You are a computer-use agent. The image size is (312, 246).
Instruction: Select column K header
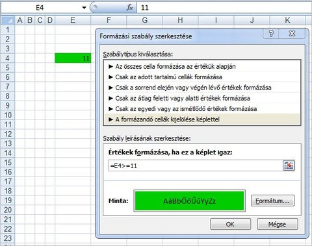287,20
